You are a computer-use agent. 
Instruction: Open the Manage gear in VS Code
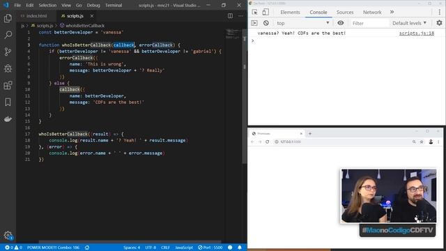click(8, 235)
